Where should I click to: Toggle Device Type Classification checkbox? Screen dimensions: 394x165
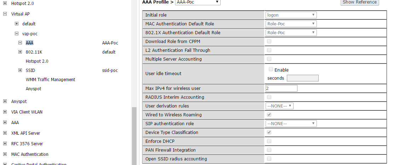(269, 132)
